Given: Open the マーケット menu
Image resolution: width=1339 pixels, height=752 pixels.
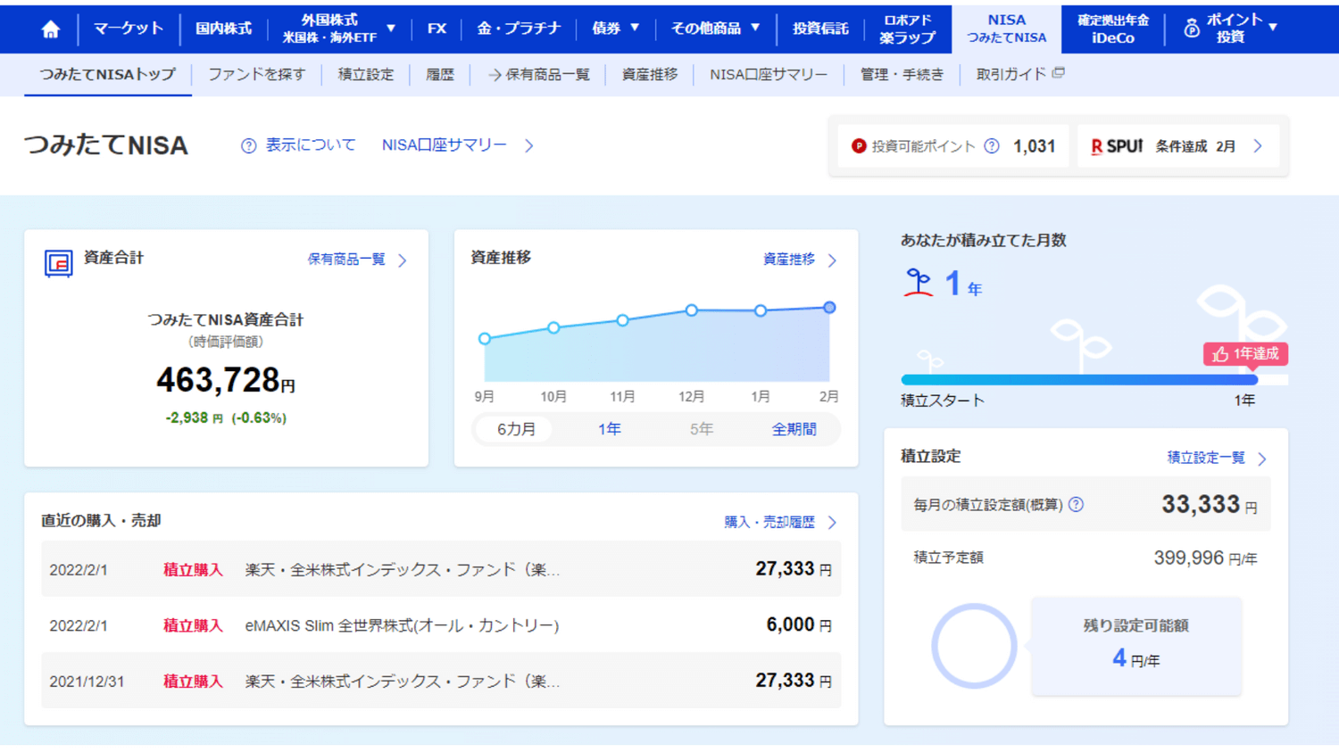Looking at the screenshot, I should click(x=129, y=29).
